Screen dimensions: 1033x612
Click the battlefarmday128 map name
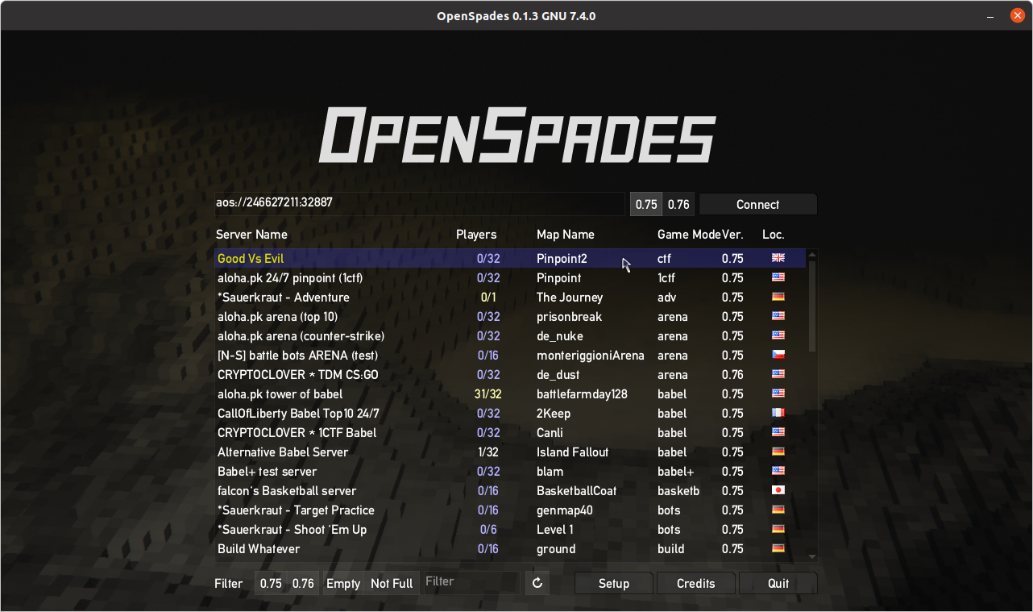click(582, 394)
